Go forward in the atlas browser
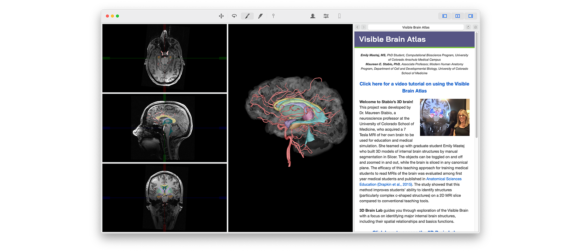This screenshot has width=581, height=252. point(363,27)
